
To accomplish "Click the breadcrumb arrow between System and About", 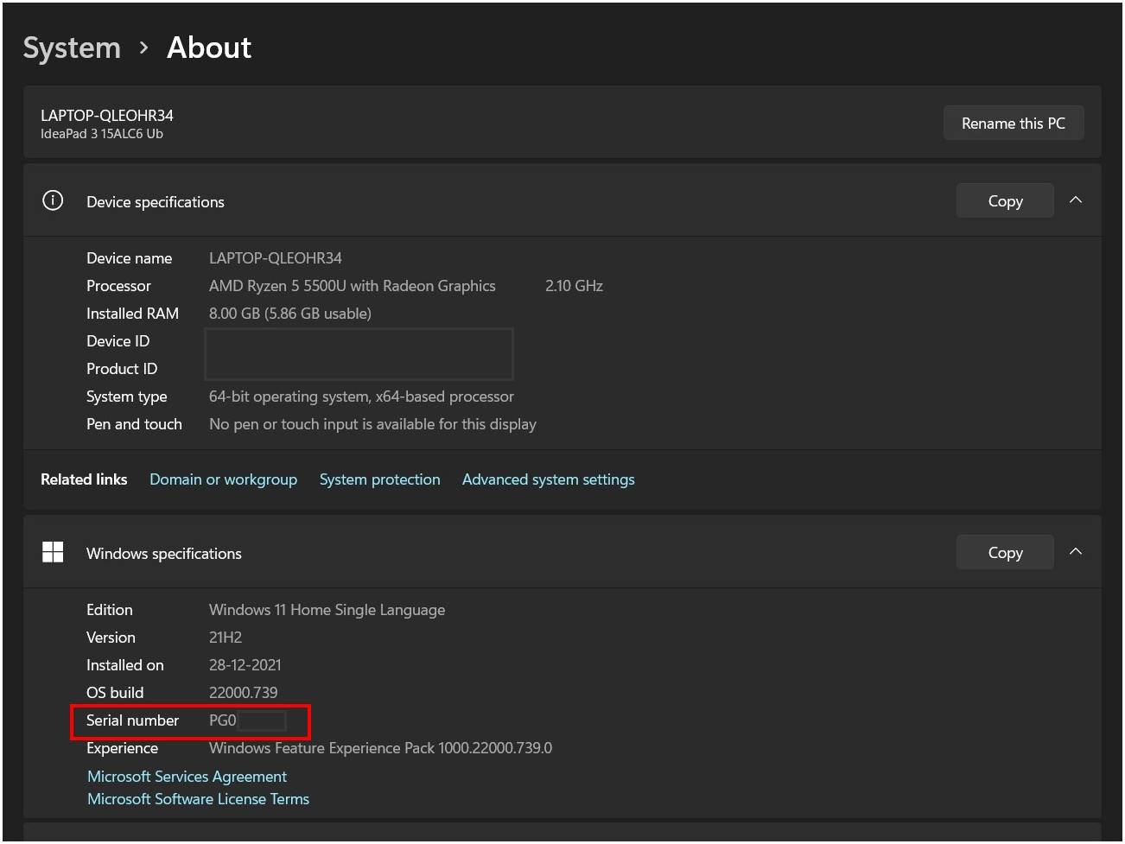I will tap(143, 48).
